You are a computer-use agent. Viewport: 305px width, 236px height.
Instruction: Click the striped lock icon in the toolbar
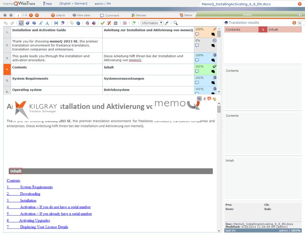[116, 23]
